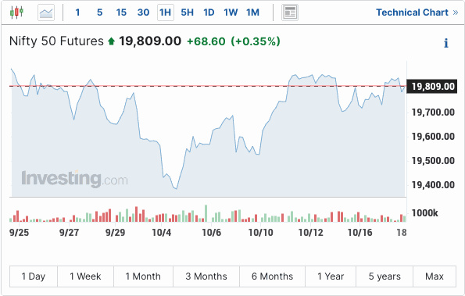Select the 5 minute interval
This screenshot has width=465, height=296.
coord(100,12)
